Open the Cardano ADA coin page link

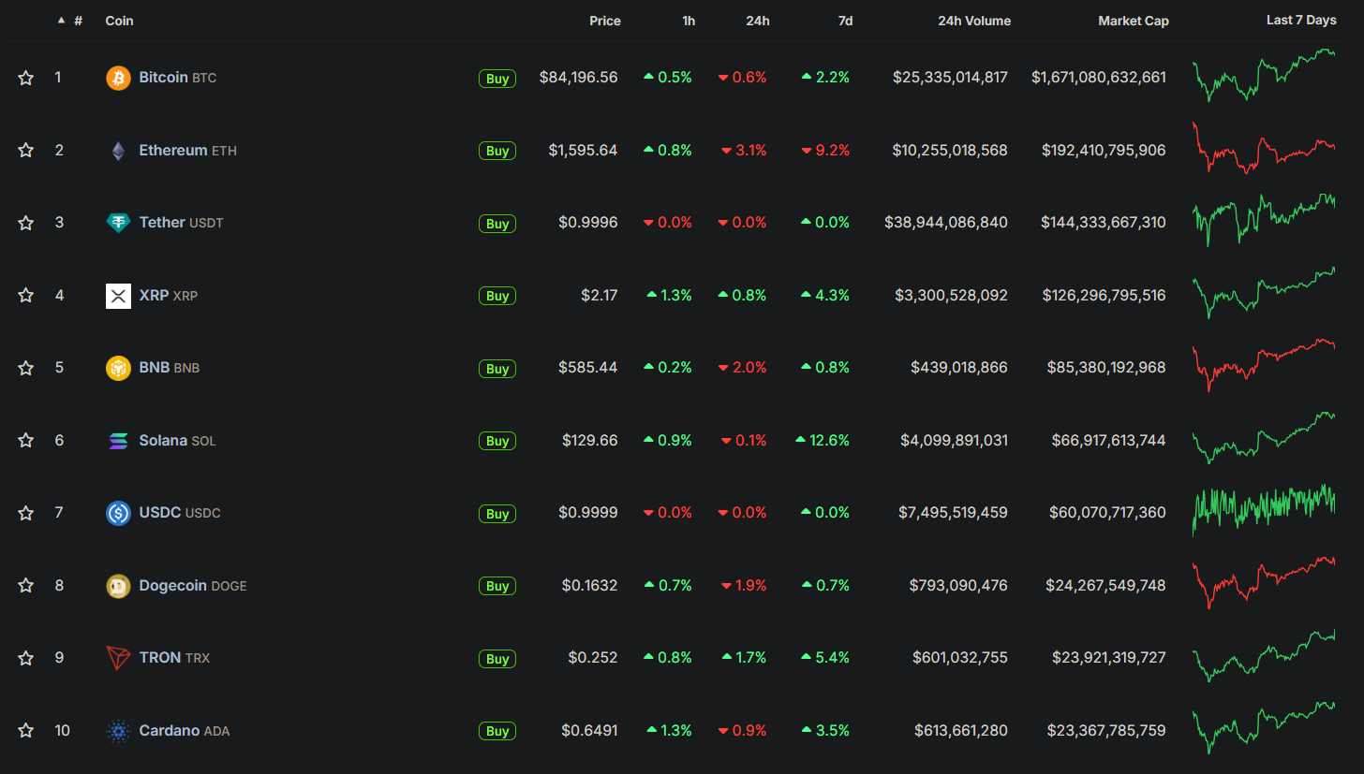pyautogui.click(x=185, y=730)
